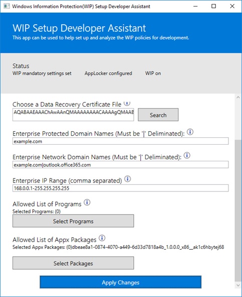Open the Select Programs button
This screenshot has height=297, width=242.
[x=73, y=221]
